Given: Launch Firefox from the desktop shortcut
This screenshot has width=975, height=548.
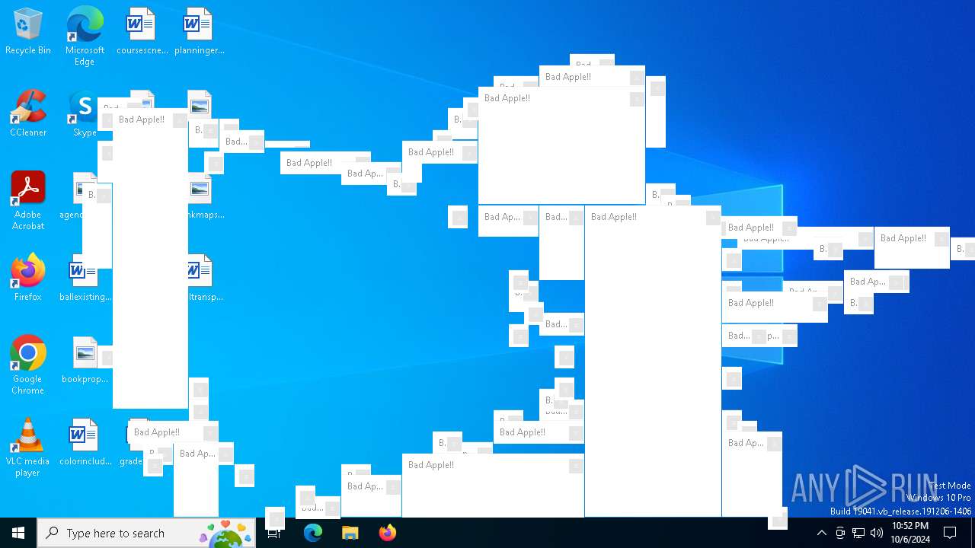Looking at the screenshot, I should (x=28, y=278).
